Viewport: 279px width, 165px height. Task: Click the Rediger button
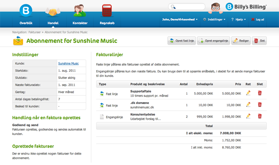(241, 41)
